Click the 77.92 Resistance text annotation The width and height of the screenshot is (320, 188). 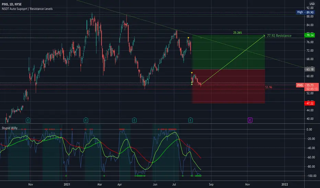tap(279, 36)
